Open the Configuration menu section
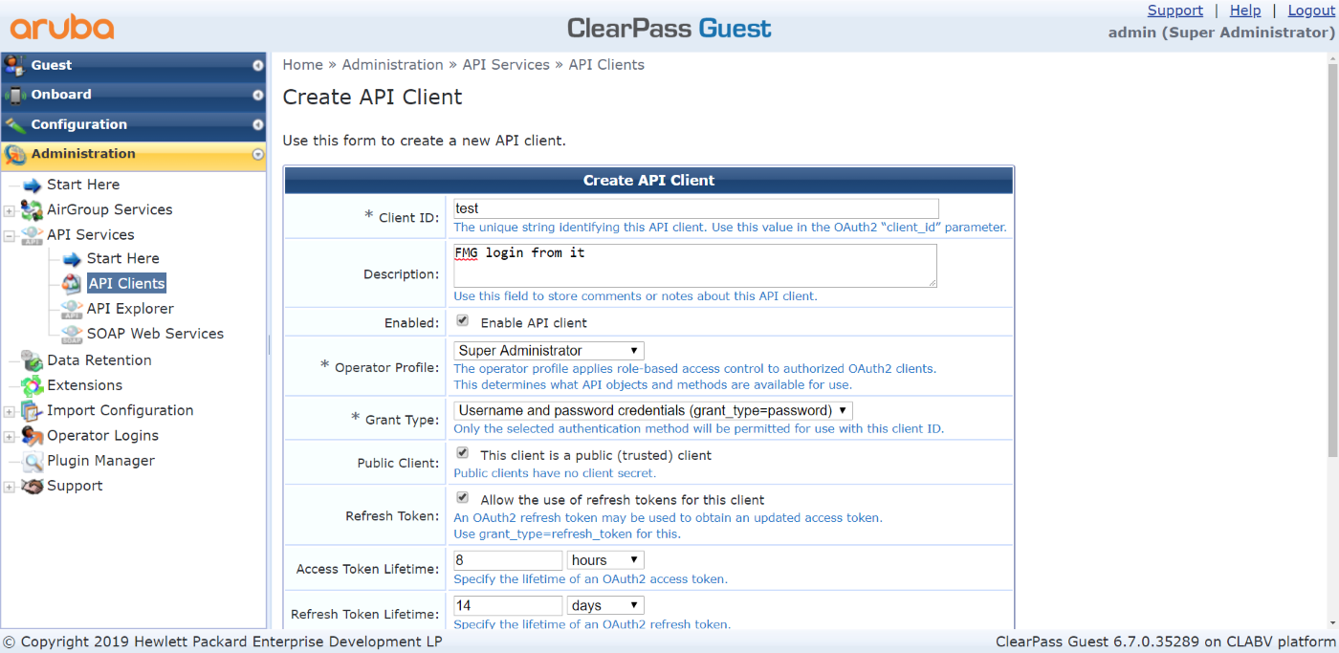 pyautogui.click(x=134, y=124)
